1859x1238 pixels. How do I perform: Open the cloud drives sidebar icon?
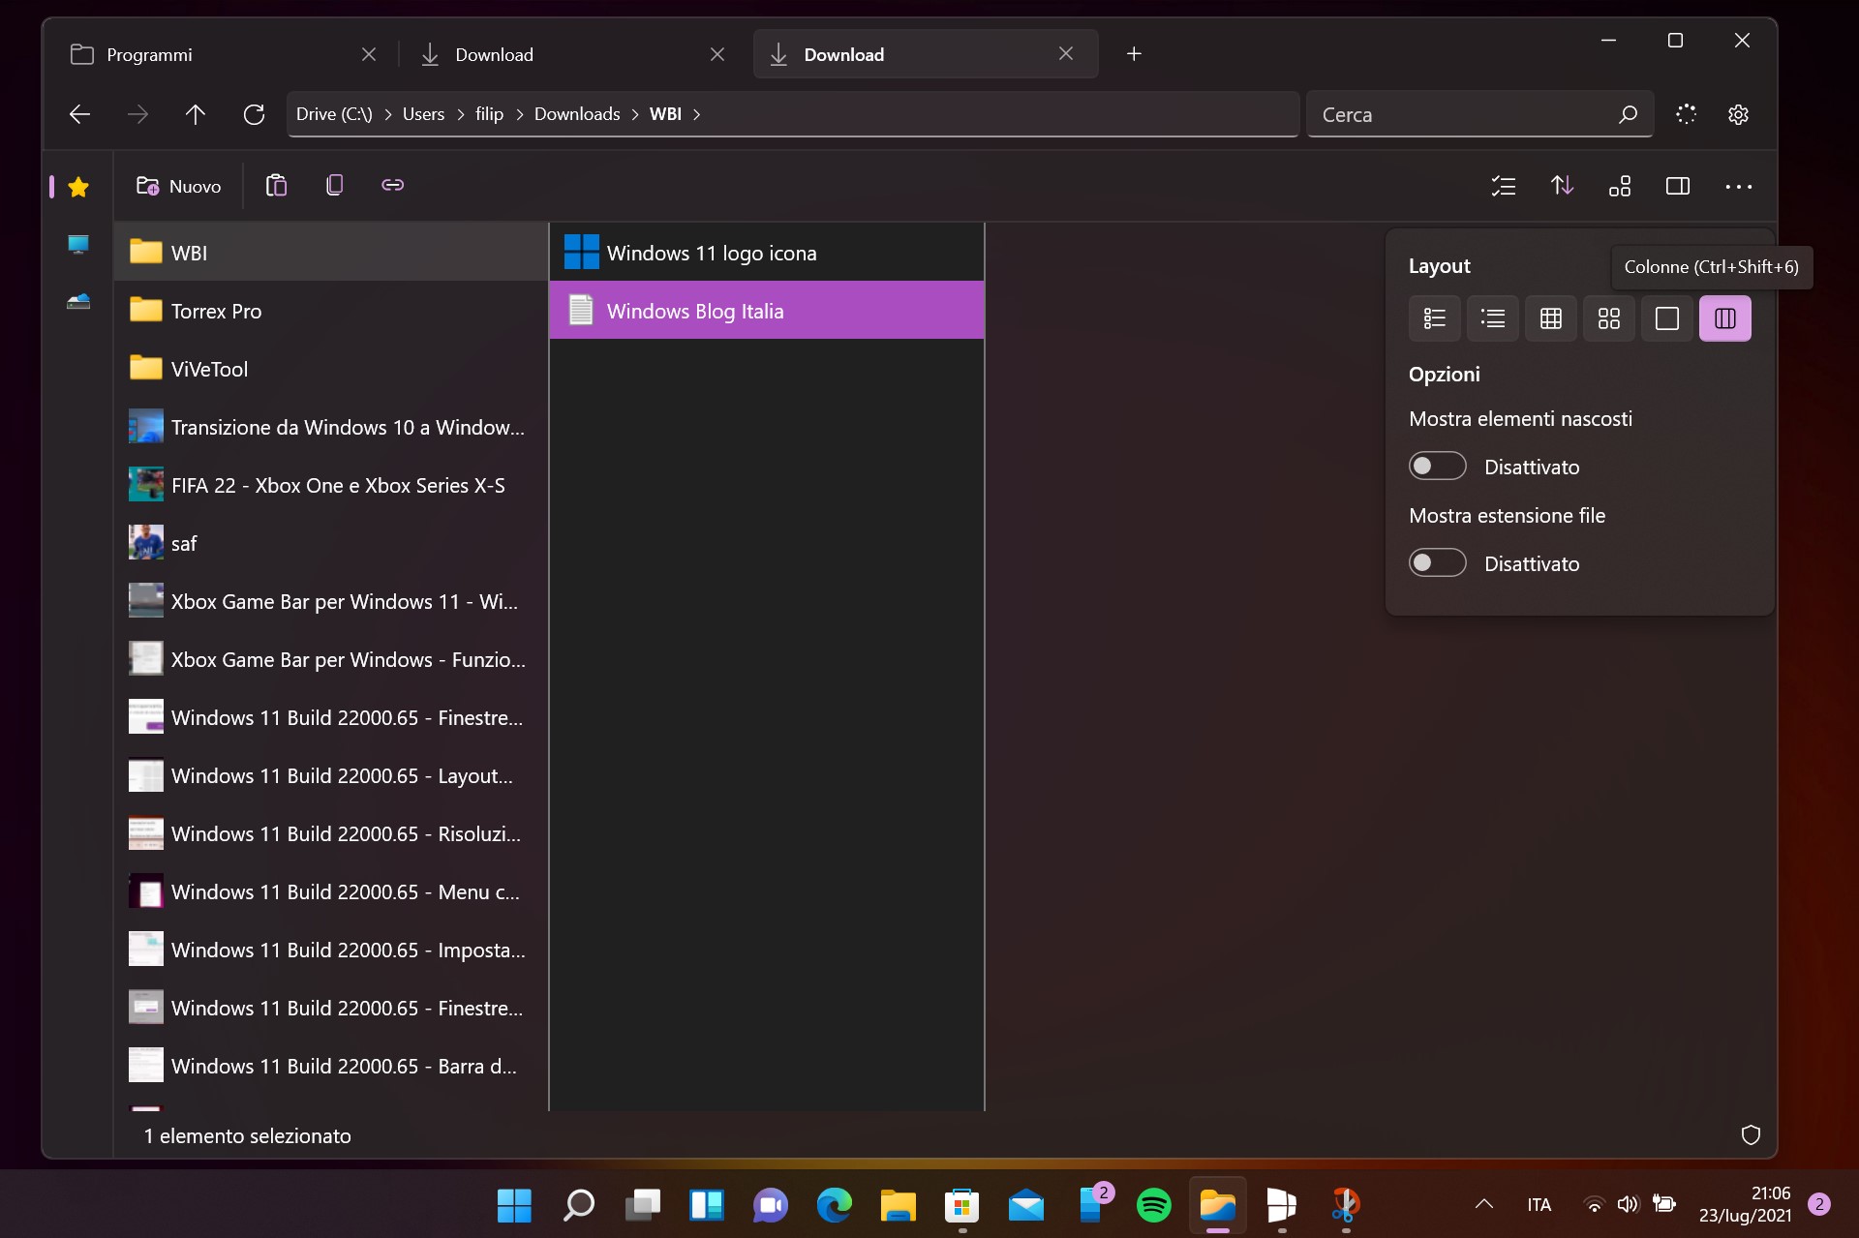pos(78,302)
